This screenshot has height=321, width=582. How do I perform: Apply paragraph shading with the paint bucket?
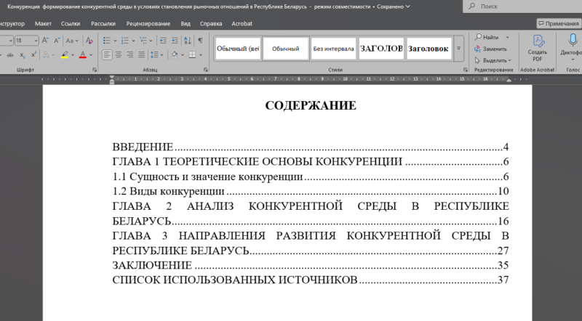(175, 55)
